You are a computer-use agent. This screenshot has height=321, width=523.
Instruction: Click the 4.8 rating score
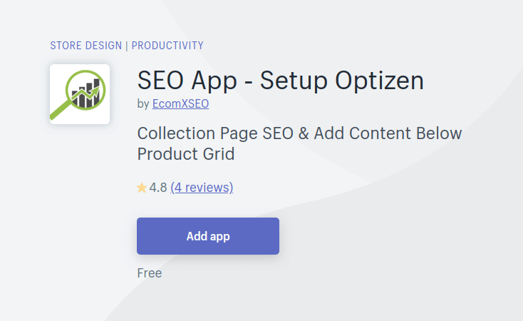click(158, 188)
